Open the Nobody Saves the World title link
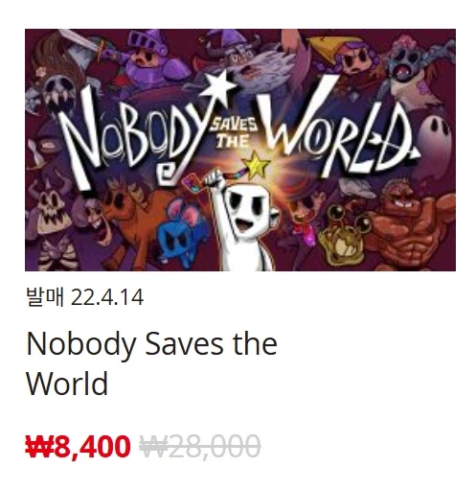This screenshot has height=490, width=476. pyautogui.click(x=151, y=363)
